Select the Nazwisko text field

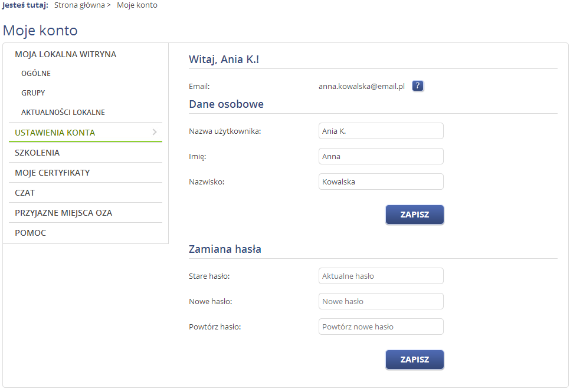tap(381, 182)
